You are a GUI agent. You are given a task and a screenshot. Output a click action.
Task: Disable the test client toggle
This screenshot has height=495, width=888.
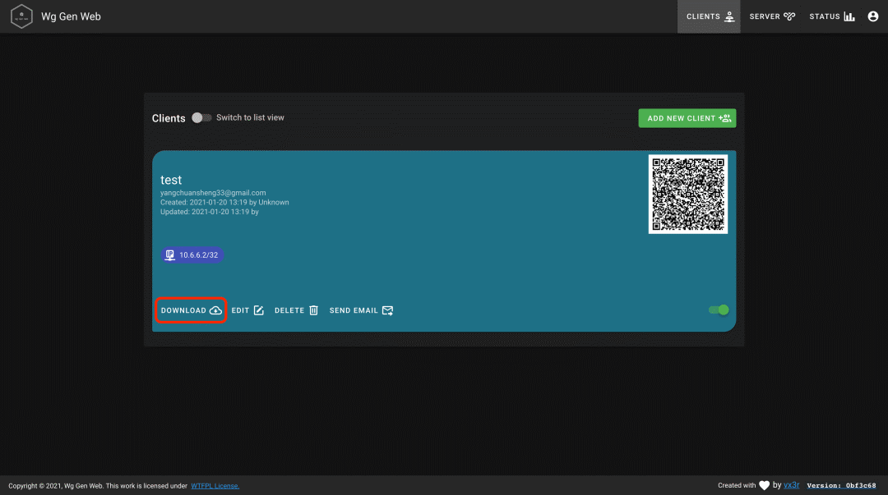719,310
